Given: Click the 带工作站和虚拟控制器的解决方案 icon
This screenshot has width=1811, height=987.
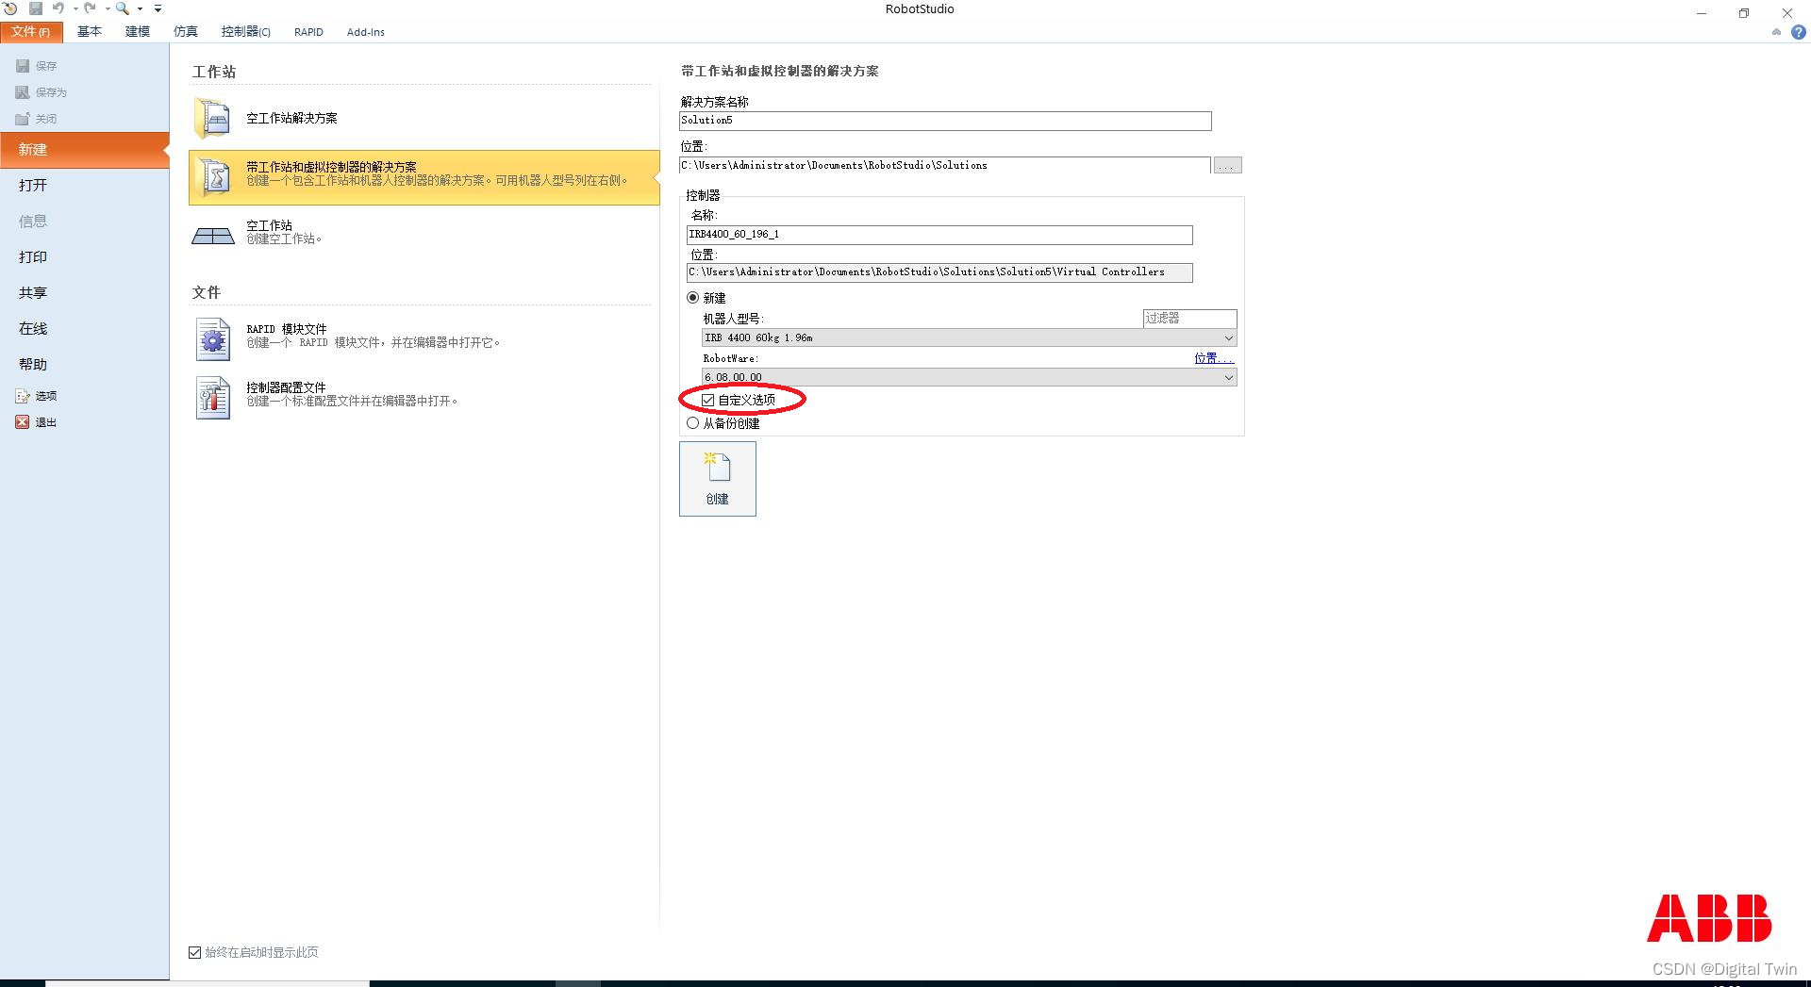Looking at the screenshot, I should click(213, 176).
